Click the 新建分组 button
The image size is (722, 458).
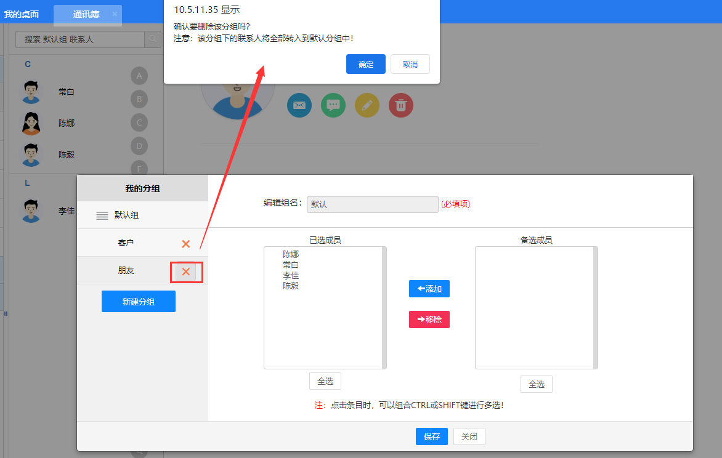tap(139, 302)
